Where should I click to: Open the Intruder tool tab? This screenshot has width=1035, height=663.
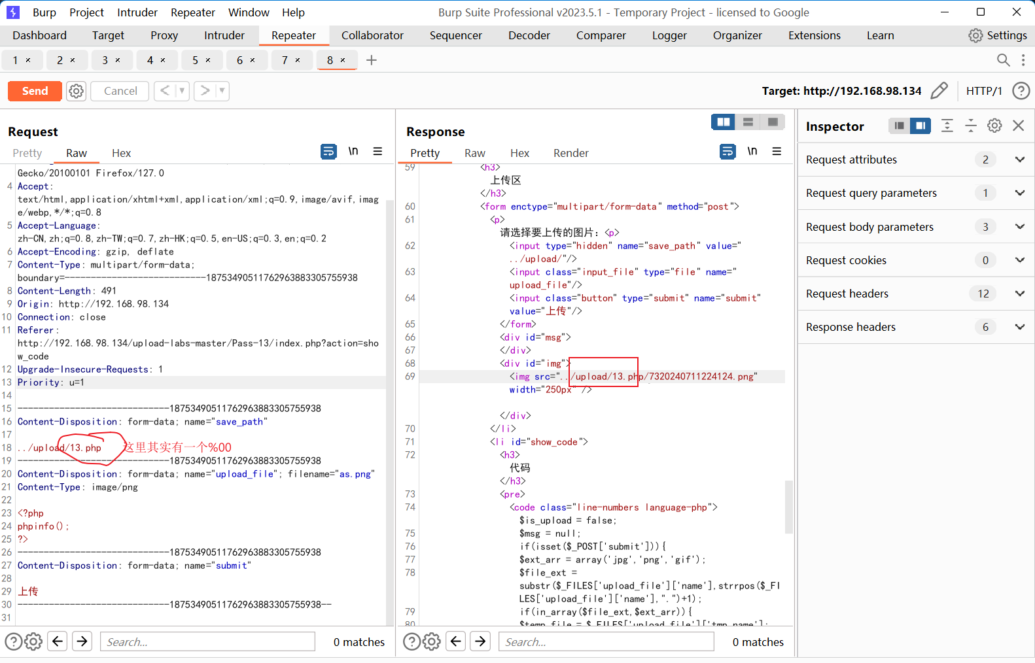click(224, 35)
